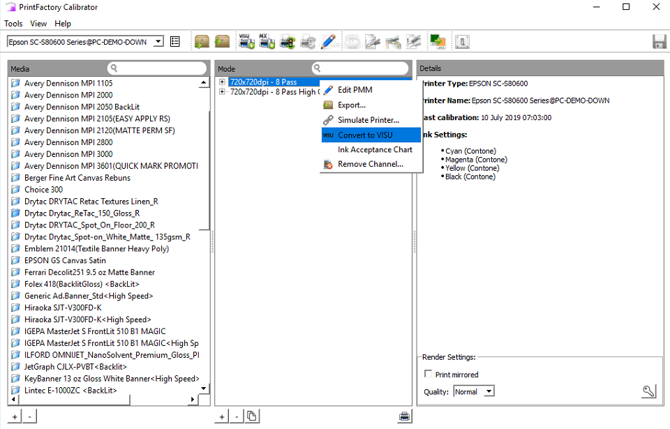
Task: Open the Help menu
Action: (63, 24)
